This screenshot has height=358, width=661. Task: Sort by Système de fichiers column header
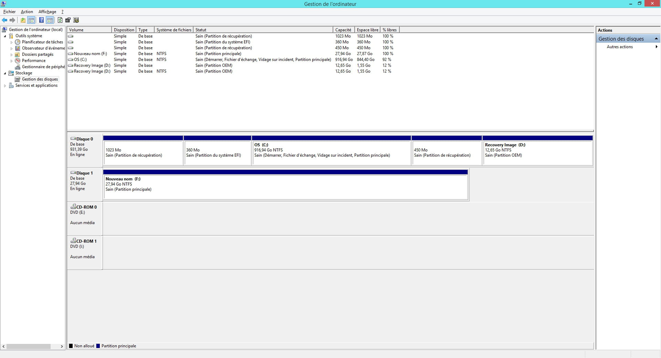coord(174,30)
